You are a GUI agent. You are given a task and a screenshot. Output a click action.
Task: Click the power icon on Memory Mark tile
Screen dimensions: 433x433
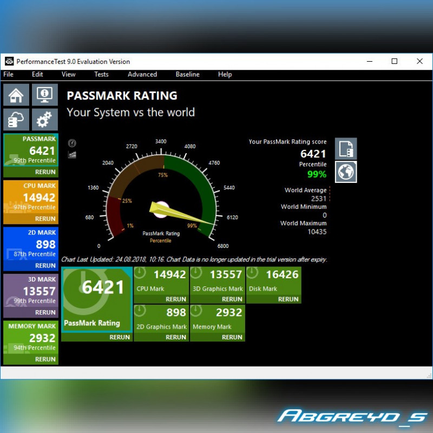tap(196, 311)
